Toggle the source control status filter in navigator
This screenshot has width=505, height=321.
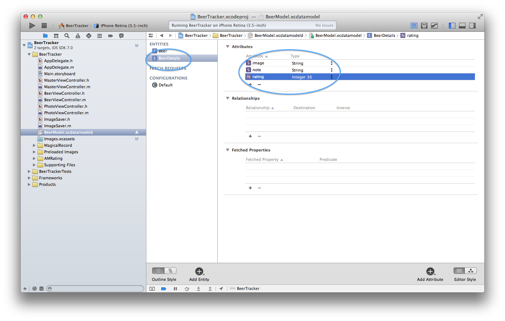click(41, 289)
